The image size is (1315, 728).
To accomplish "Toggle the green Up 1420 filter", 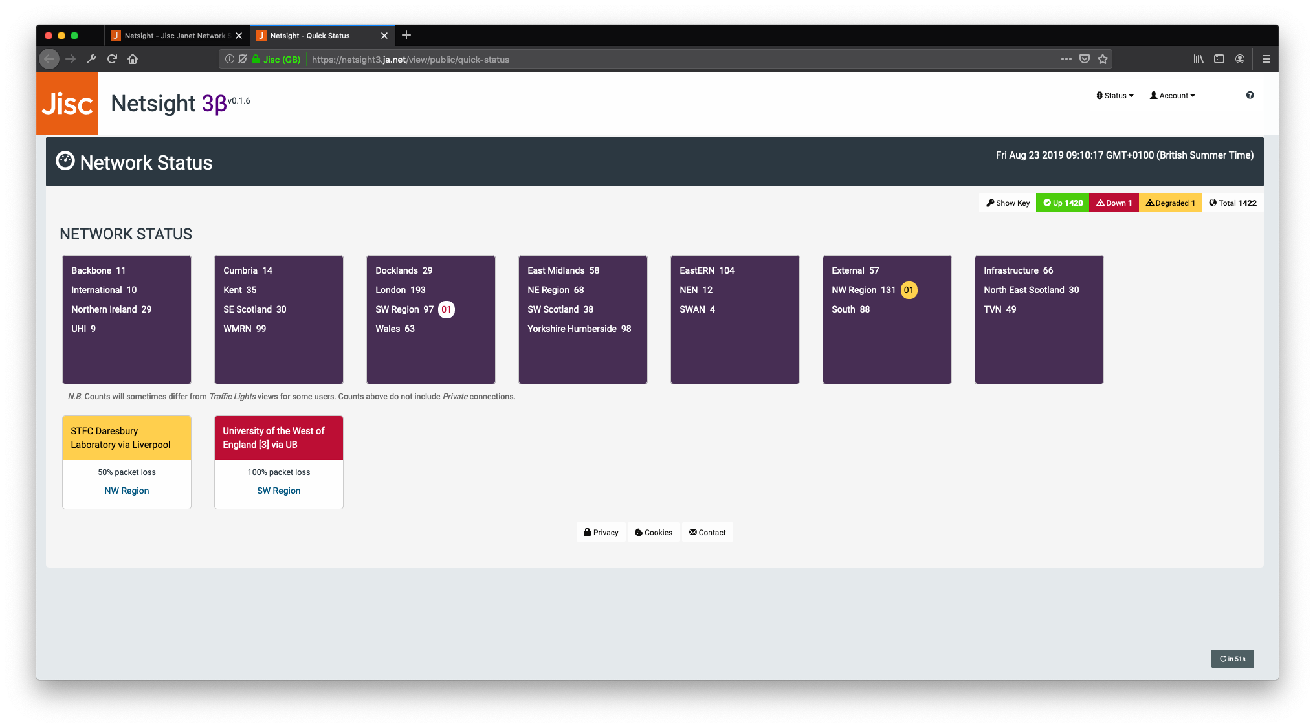I will [x=1063, y=203].
